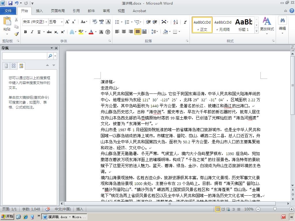Expand the styles gallery more arrow
This screenshot has height=221, width=295.
tap(256, 31)
